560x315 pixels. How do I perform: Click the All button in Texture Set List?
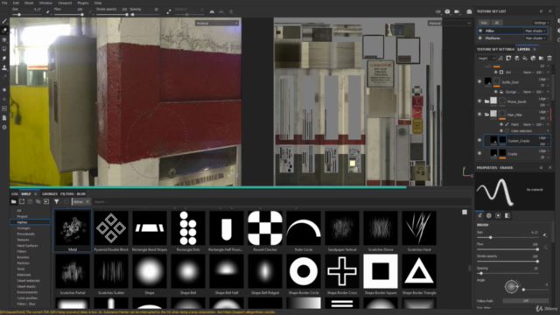pos(496,23)
